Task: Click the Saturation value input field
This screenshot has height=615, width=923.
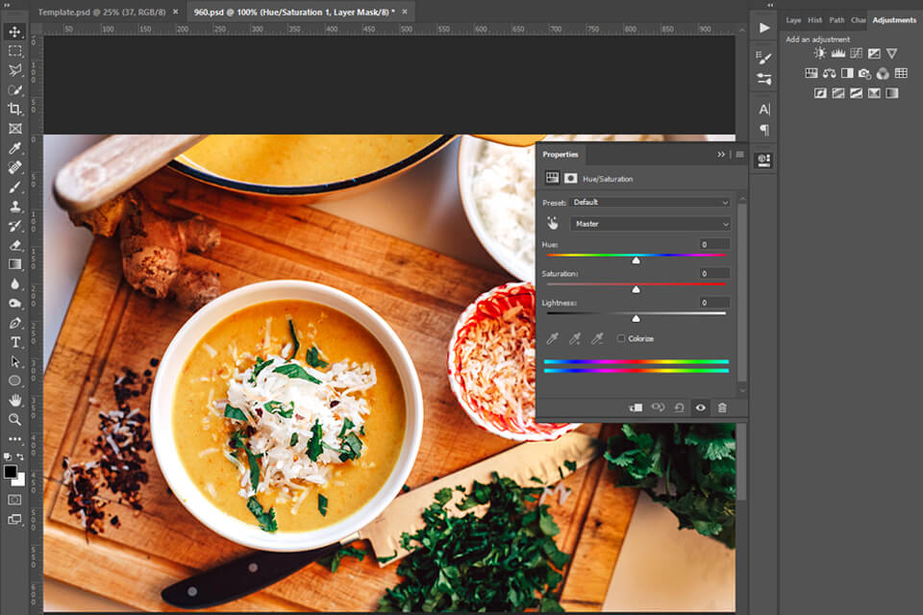Action: (714, 274)
